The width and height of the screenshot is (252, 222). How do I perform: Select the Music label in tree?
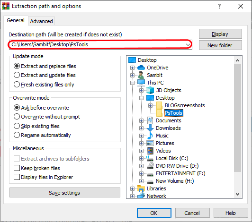(x=162, y=136)
